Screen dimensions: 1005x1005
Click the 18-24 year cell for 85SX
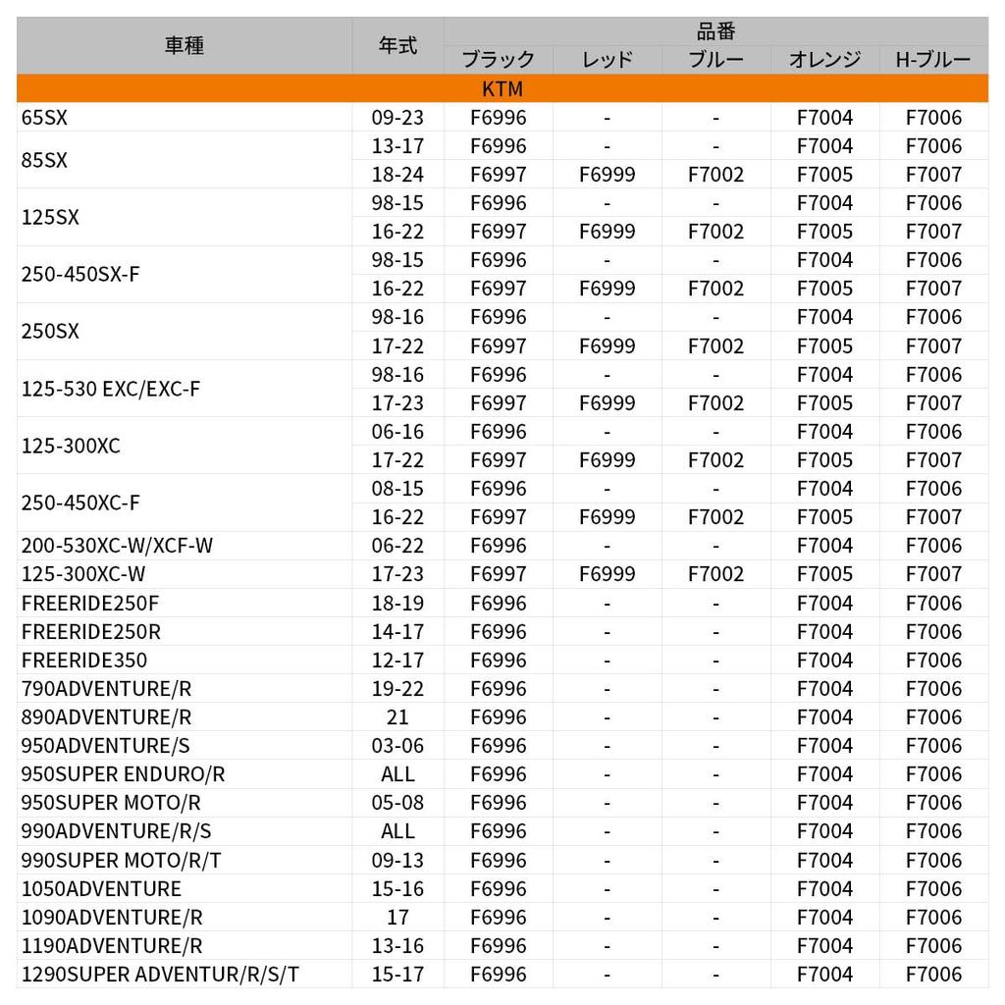pyautogui.click(x=397, y=175)
